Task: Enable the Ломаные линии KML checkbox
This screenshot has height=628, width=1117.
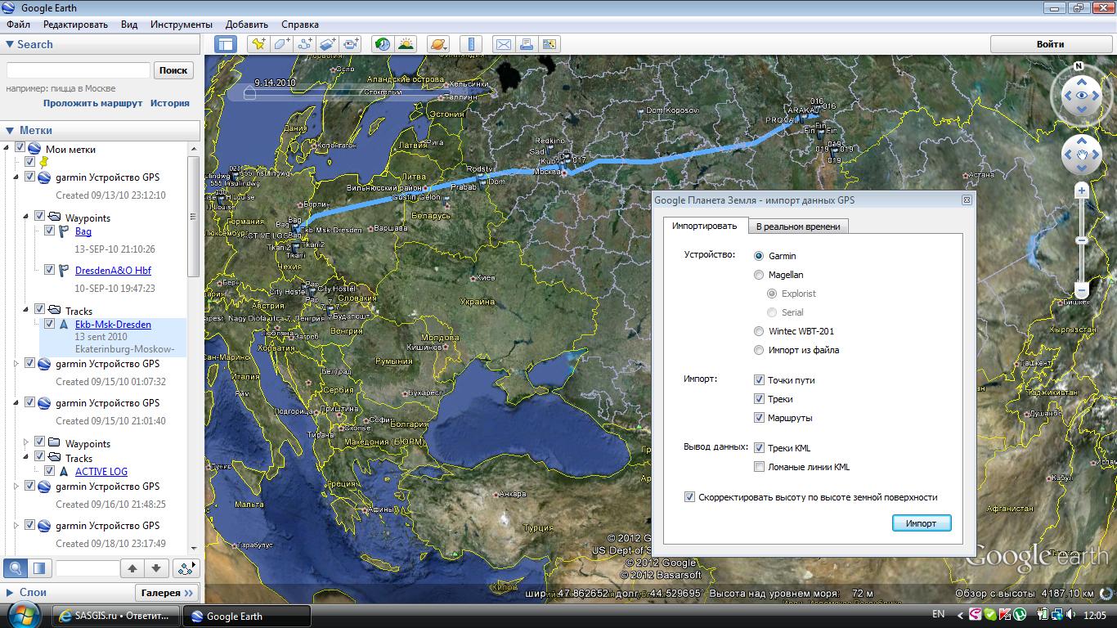Action: [x=760, y=467]
